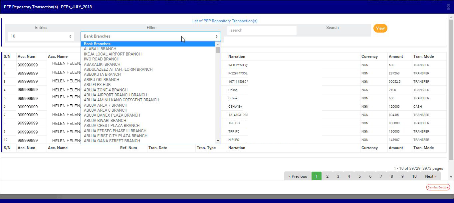Close the PEP Repository dialog with X
This screenshot has width=454, height=203.
[448, 7]
